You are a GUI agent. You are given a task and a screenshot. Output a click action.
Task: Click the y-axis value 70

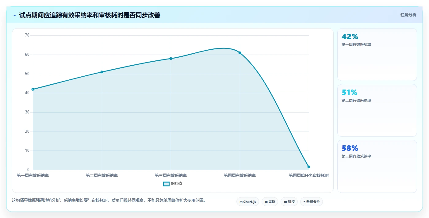pos(27,35)
